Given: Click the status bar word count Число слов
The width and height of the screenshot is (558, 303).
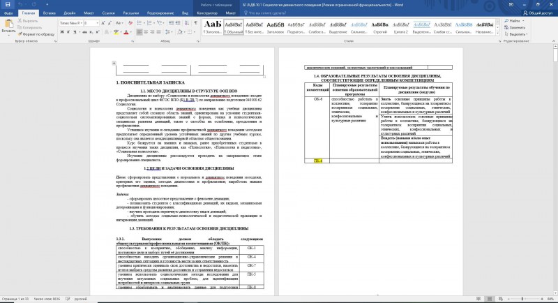Looking at the screenshot, I should (x=47, y=299).
